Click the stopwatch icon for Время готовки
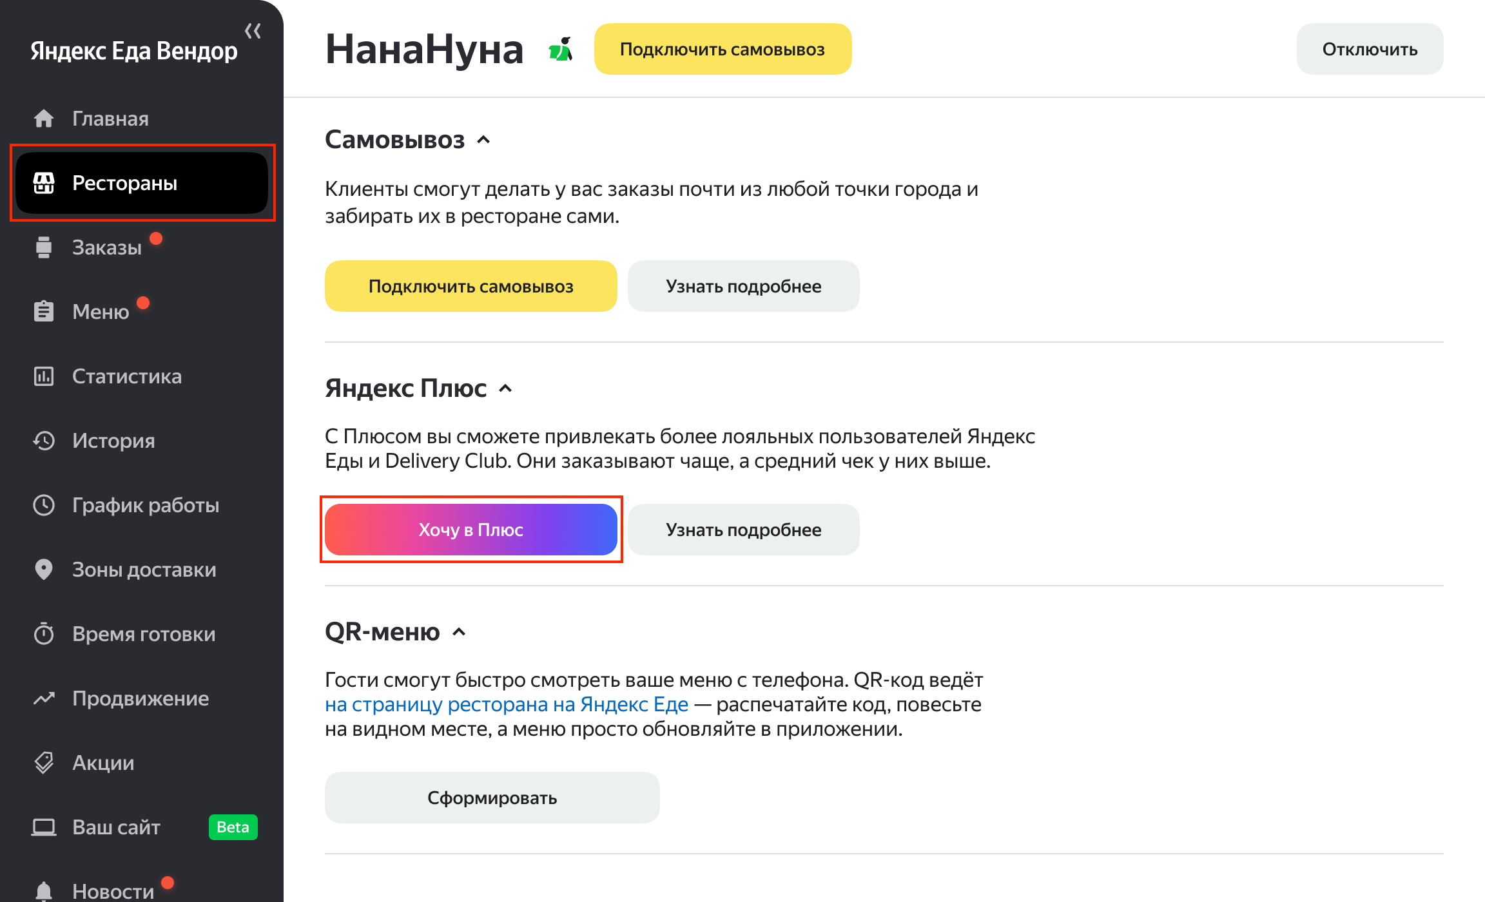The image size is (1485, 902). tap(44, 634)
